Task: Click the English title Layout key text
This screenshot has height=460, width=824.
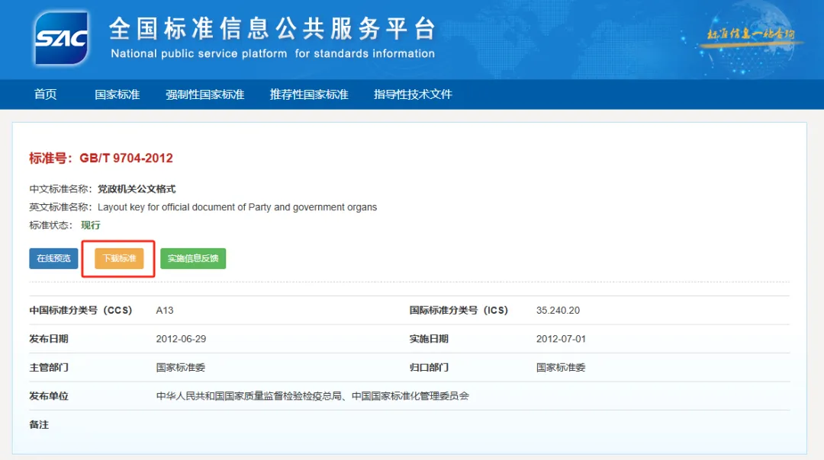Action: coord(237,207)
